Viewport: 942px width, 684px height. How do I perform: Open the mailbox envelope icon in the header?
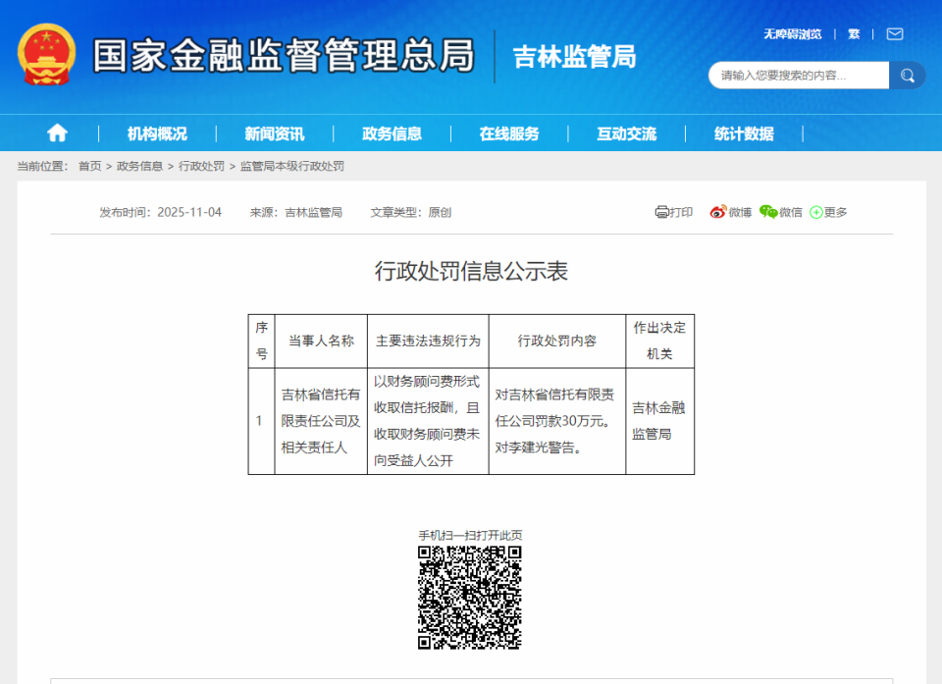click(x=894, y=32)
